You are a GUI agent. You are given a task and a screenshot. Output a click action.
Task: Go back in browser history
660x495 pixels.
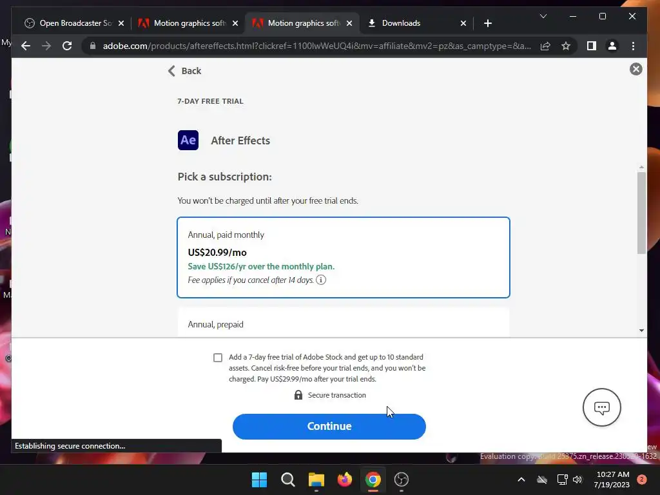pos(26,46)
